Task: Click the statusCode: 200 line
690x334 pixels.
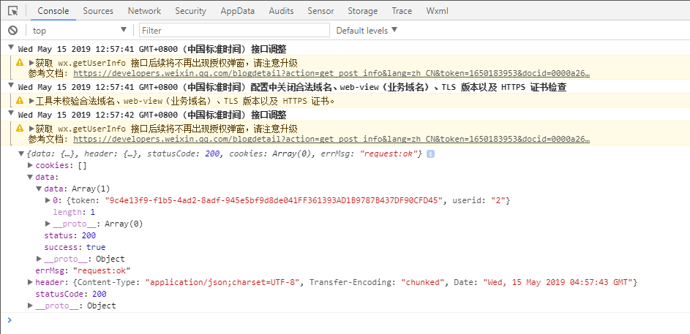Action: [x=71, y=294]
